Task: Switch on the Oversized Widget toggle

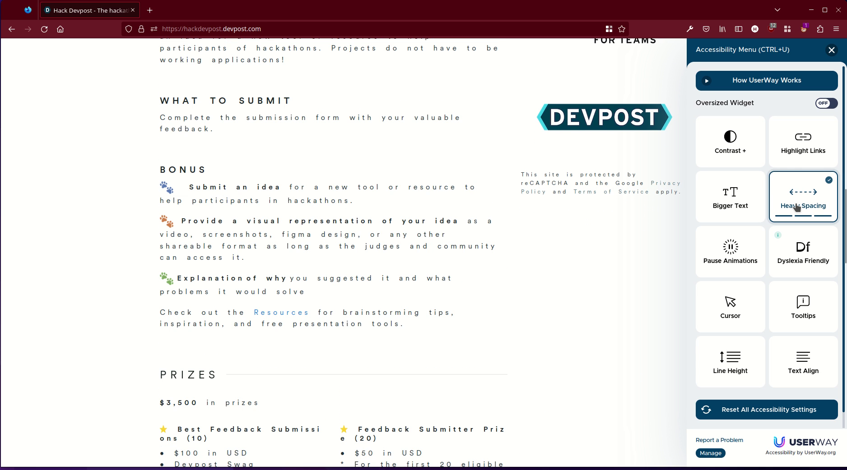Action: pos(826,103)
